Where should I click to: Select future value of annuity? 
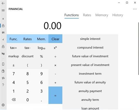point(90,82)
